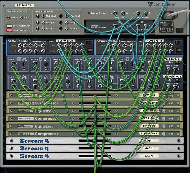Click the To Devices left jack
This screenshot has width=190, height=173.
115,26
